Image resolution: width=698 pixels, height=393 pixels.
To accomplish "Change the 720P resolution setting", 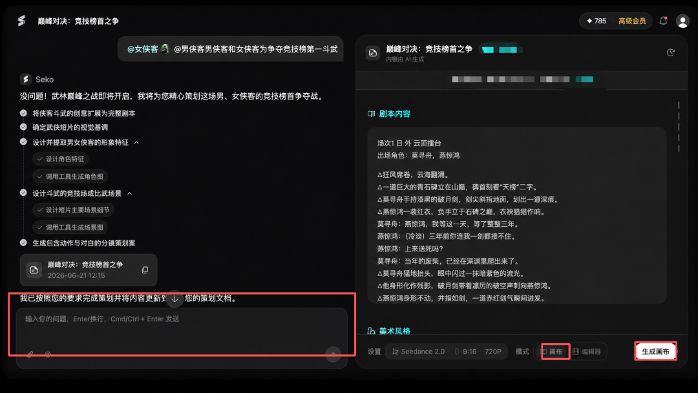I will coord(492,352).
